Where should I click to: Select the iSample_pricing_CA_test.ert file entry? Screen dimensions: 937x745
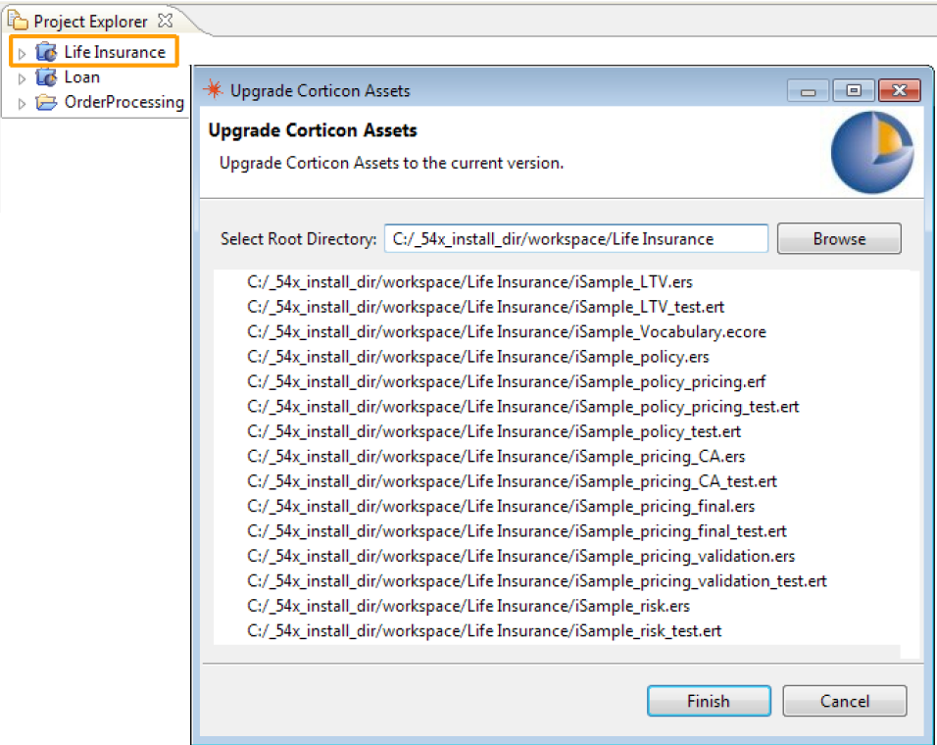[x=513, y=481]
